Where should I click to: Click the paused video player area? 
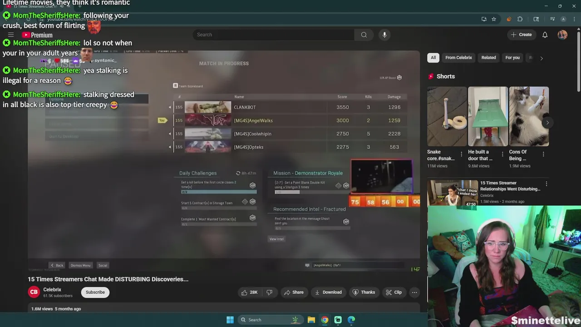(224, 161)
